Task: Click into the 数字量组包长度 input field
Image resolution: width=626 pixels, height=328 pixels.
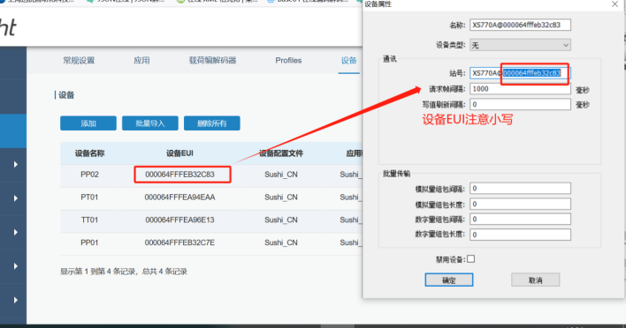Action: 520,235
